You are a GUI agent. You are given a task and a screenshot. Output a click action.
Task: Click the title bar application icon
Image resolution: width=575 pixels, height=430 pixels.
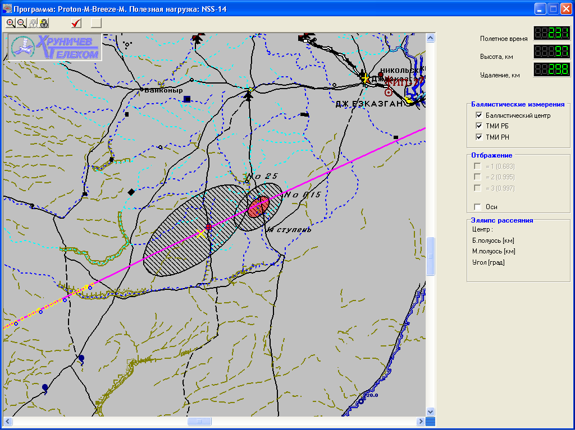(x=7, y=8)
